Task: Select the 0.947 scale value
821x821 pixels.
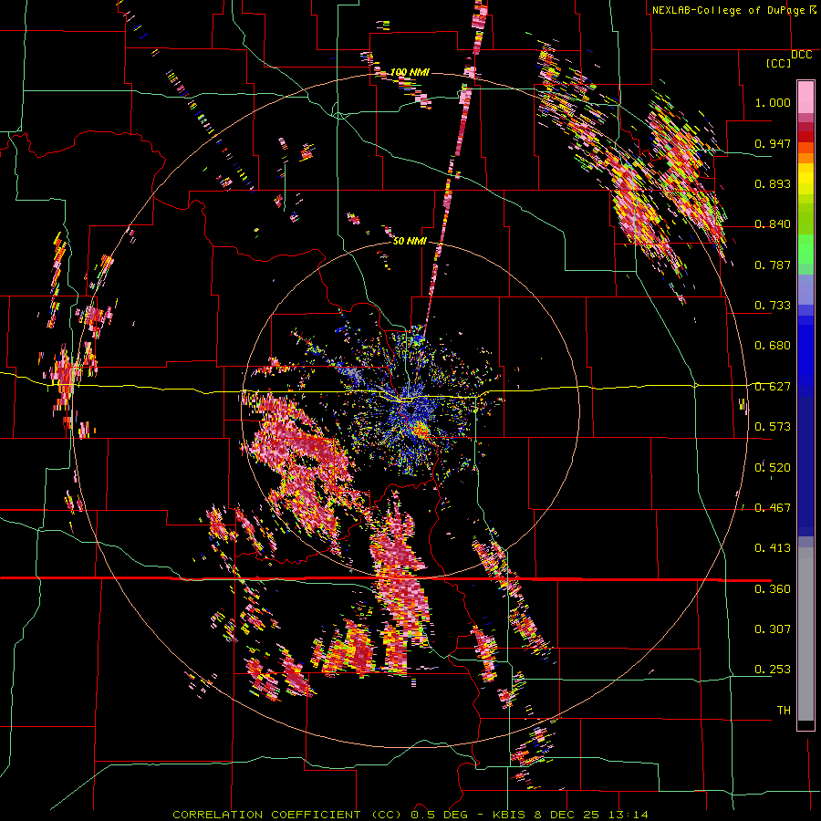Action: (773, 143)
